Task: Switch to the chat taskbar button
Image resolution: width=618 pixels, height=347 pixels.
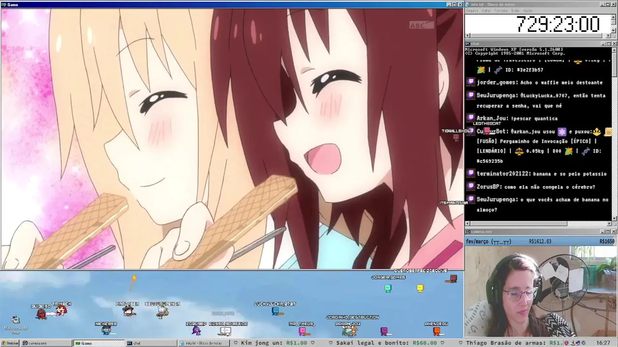Action: pos(151,343)
